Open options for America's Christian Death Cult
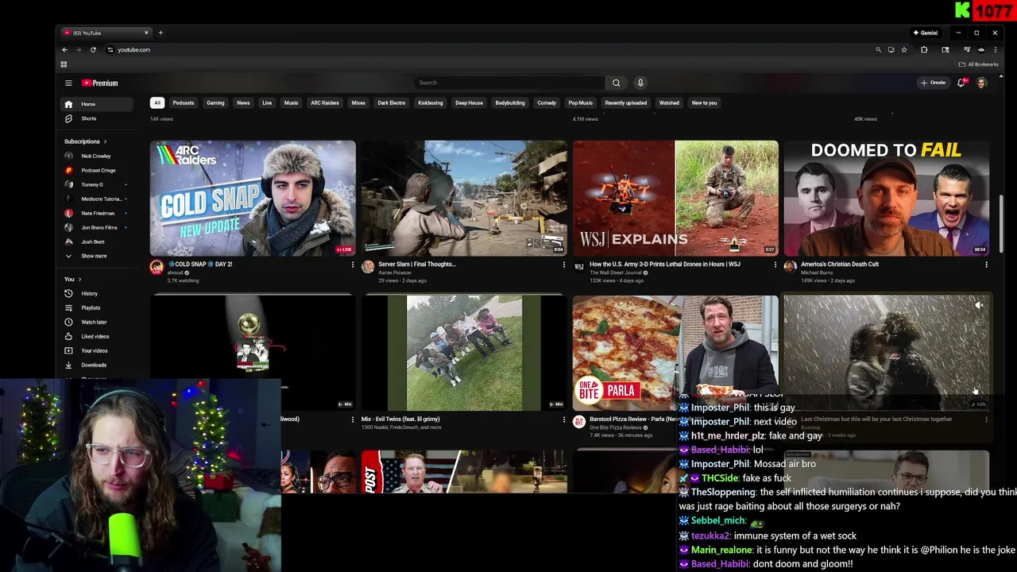Screen dimensions: 1017x572 (x=986, y=265)
